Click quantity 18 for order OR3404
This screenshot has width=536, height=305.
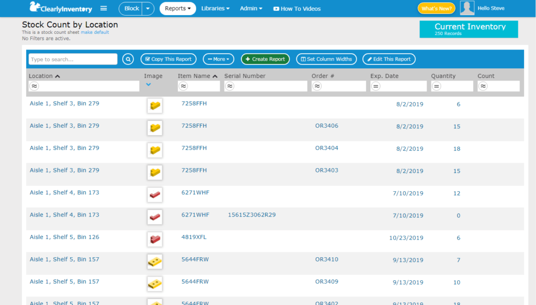click(457, 149)
